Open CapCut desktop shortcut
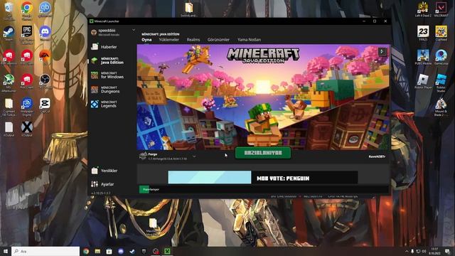 (x=45, y=105)
